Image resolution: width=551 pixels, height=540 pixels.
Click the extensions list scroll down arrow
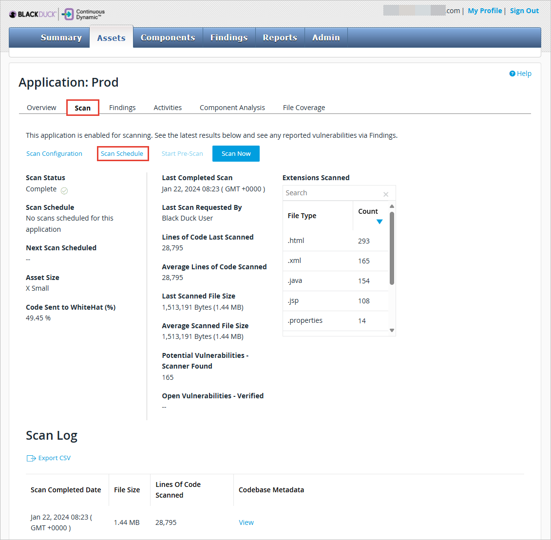click(392, 330)
